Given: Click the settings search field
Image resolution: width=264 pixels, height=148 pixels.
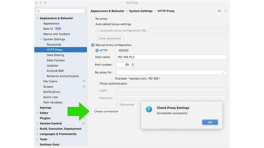Looking at the screenshot, I should [x=60, y=11].
